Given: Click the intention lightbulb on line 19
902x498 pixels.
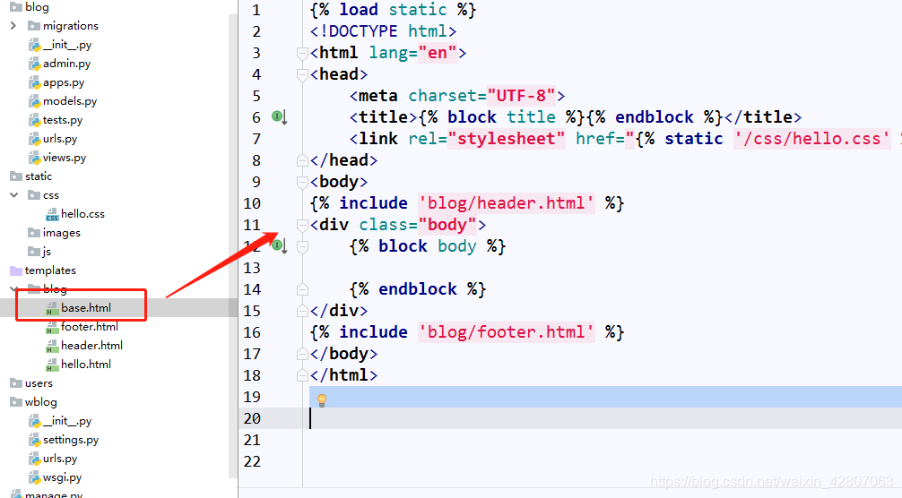Looking at the screenshot, I should [x=322, y=399].
